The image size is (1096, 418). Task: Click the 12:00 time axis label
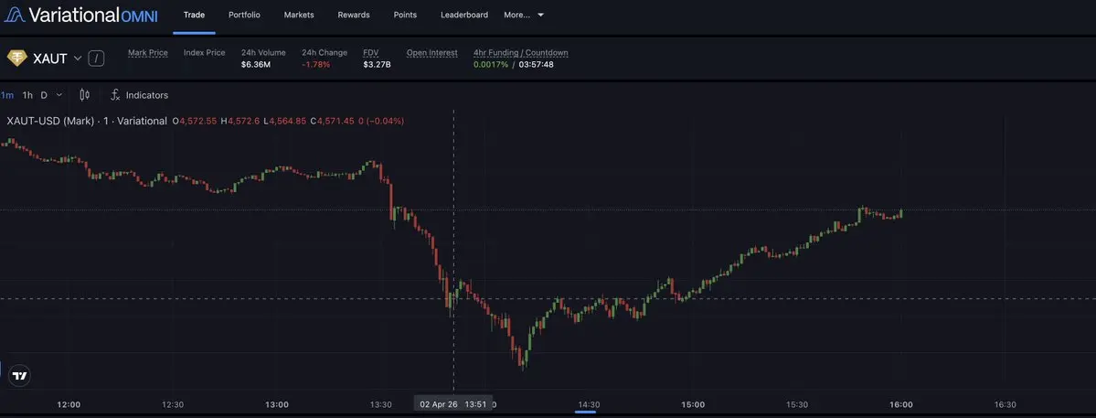[x=69, y=404]
